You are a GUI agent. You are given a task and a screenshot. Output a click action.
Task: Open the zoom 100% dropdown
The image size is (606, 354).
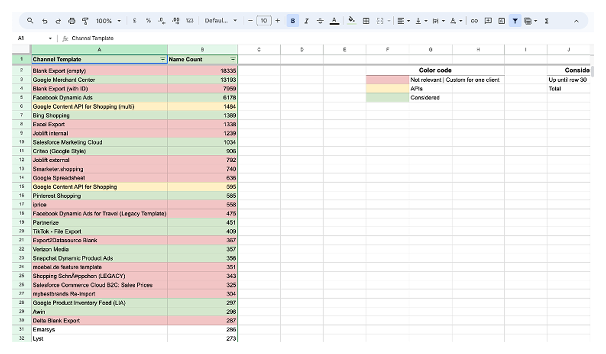(108, 21)
